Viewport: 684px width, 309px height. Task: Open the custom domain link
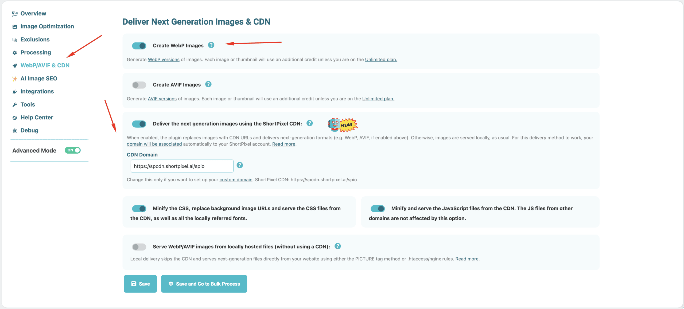pos(236,180)
